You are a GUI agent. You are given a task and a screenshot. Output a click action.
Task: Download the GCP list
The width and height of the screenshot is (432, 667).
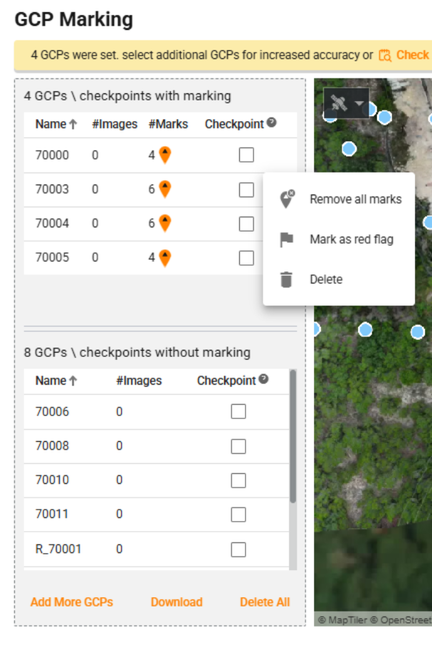[x=177, y=602]
